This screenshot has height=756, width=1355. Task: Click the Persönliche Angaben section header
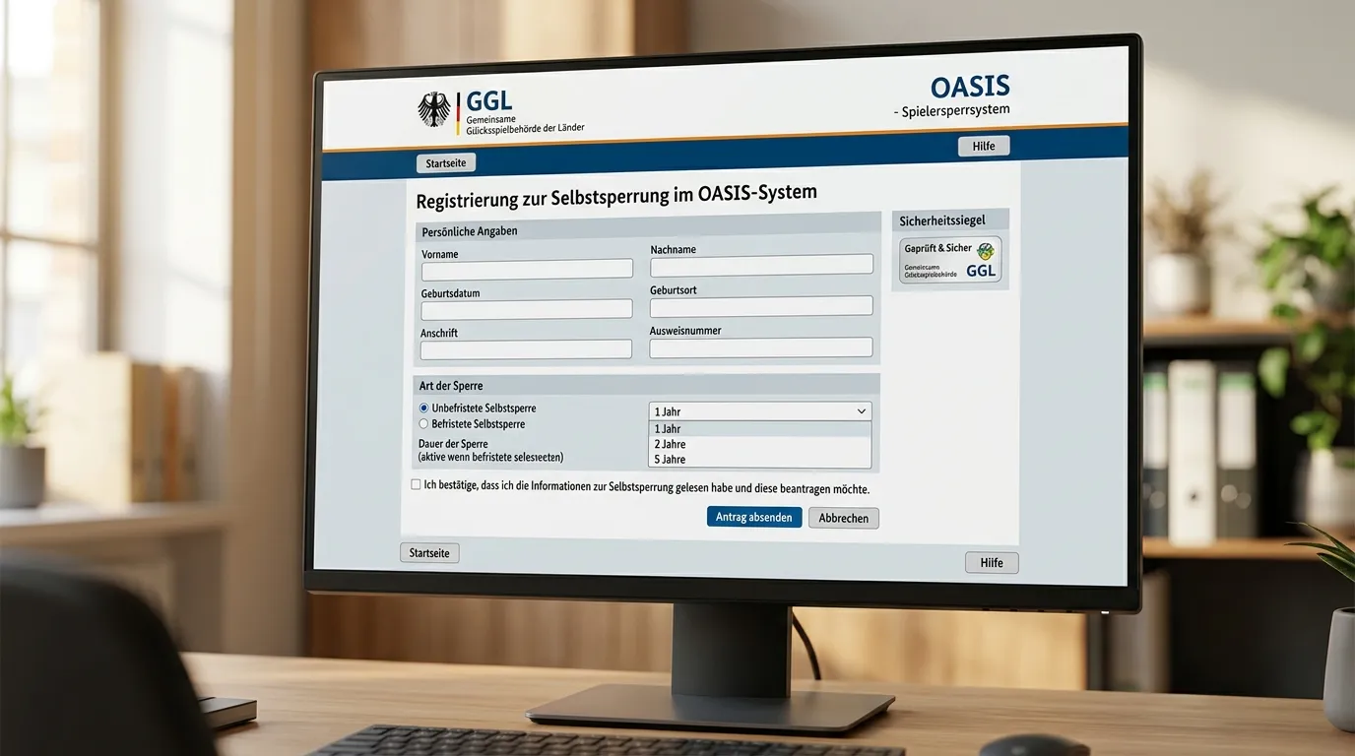point(470,231)
